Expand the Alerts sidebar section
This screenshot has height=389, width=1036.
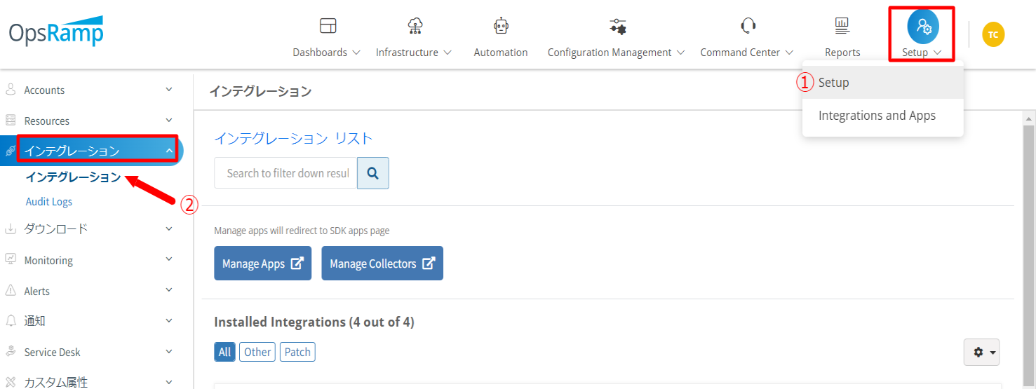[x=168, y=290]
